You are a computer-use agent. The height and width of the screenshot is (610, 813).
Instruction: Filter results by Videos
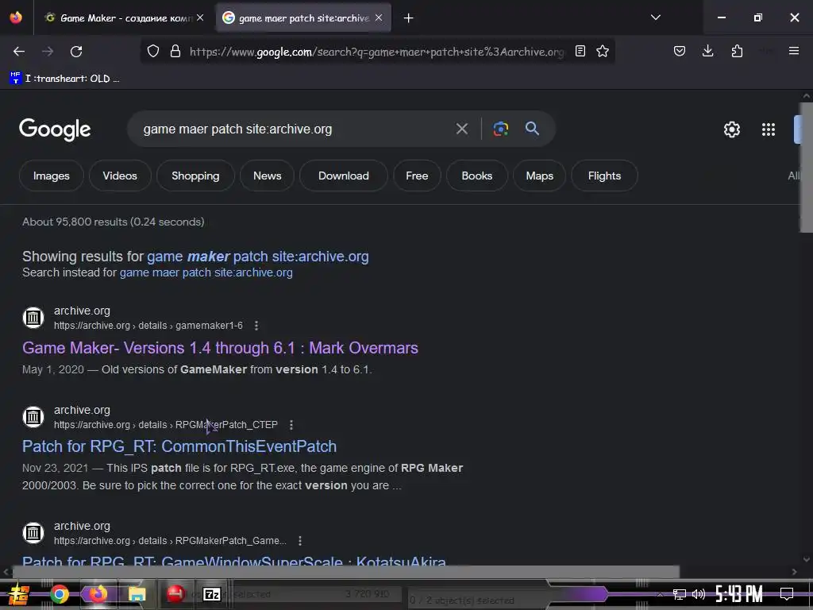120,176
